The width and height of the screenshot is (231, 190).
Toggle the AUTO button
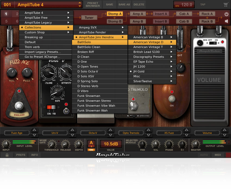point(204,155)
